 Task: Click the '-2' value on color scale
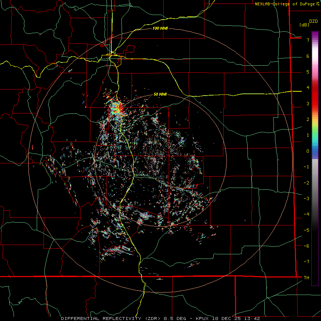point(306,183)
